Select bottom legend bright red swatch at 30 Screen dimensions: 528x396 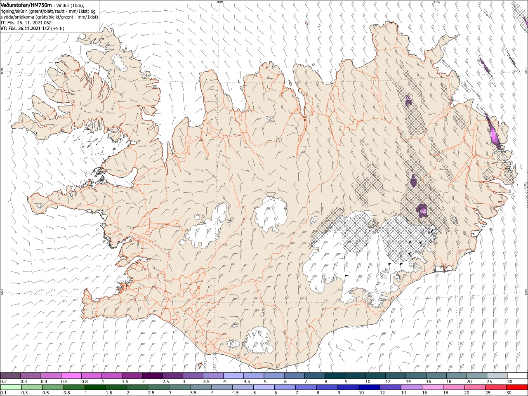point(517,387)
